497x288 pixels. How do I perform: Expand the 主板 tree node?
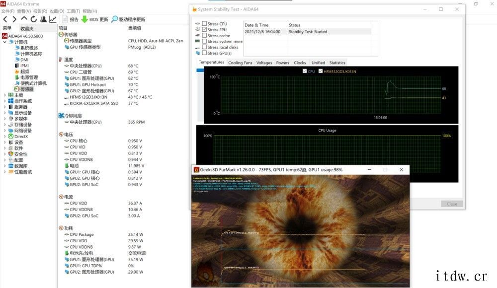pyautogui.click(x=4, y=95)
